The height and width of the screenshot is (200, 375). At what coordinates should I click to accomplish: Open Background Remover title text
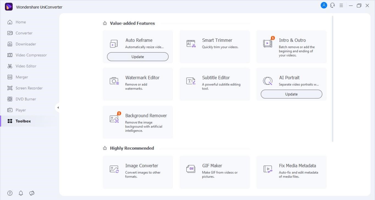point(146,116)
